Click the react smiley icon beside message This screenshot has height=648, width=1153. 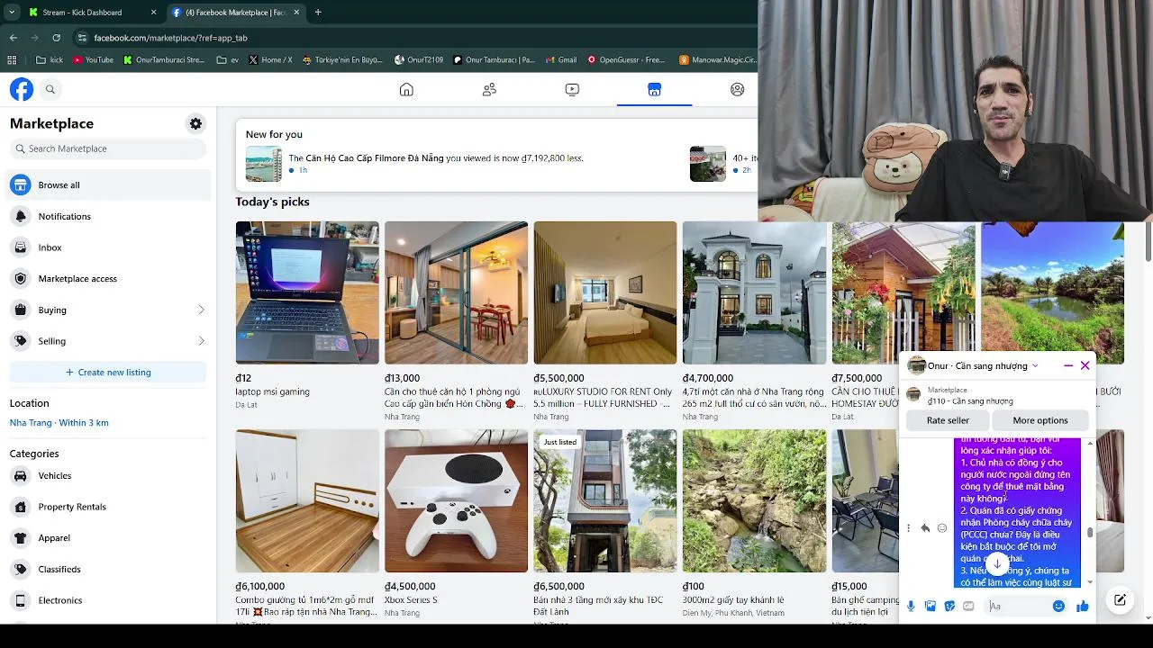point(942,528)
